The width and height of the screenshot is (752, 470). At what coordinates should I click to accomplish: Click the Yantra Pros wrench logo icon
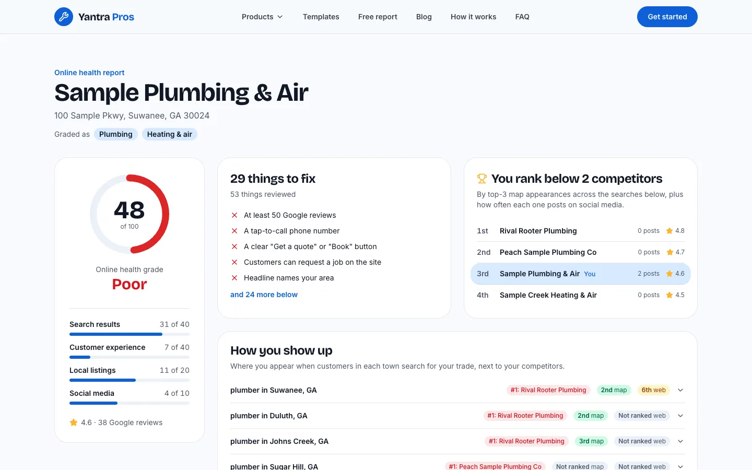[x=64, y=17]
